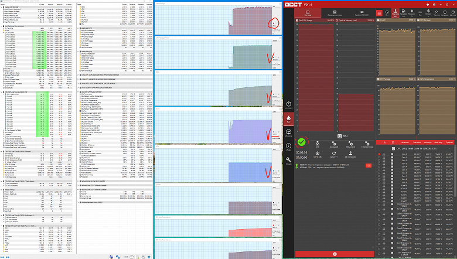The image size is (457, 259).
Task: Collapse the Core Temperatures tree in HWiNFO
Action: 4,94
